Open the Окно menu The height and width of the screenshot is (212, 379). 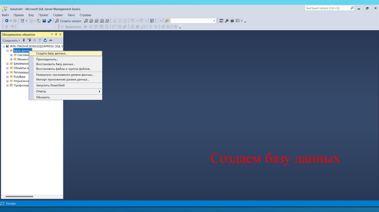click(71, 15)
